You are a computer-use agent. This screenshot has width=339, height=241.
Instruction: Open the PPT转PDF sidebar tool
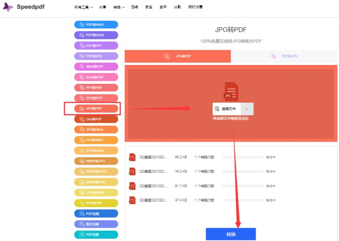pos(96,88)
